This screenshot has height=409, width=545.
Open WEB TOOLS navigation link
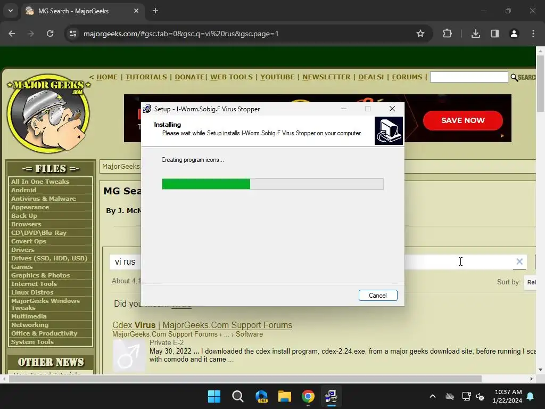pos(232,77)
